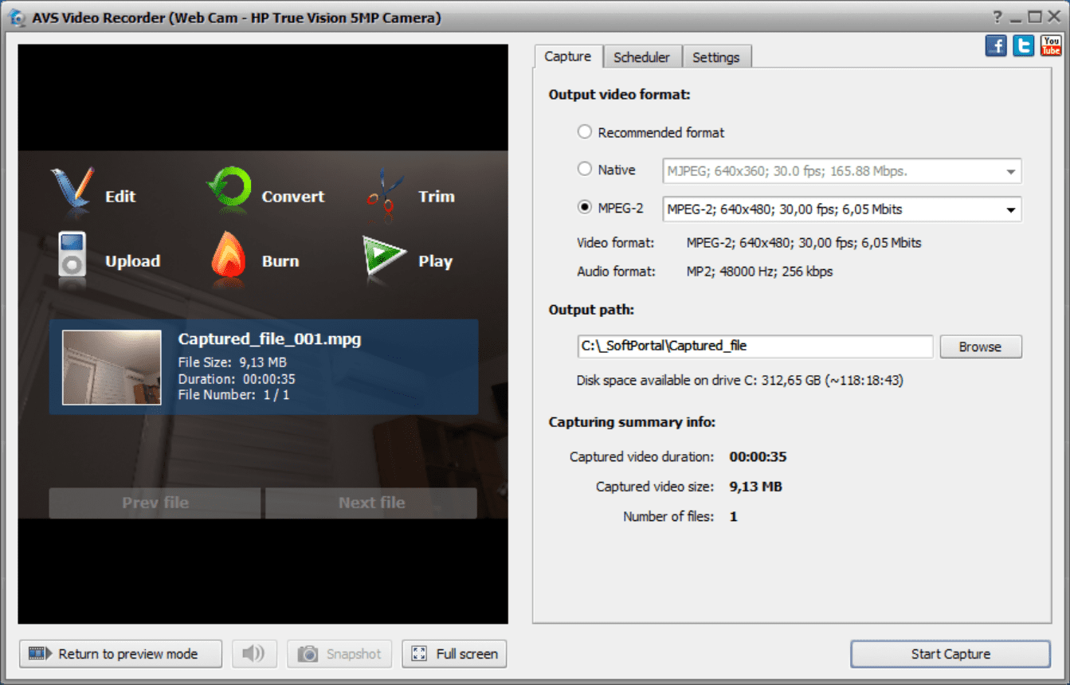Screen dimensions: 1070x685
Task: Click Return to preview mode button
Action: (x=121, y=654)
